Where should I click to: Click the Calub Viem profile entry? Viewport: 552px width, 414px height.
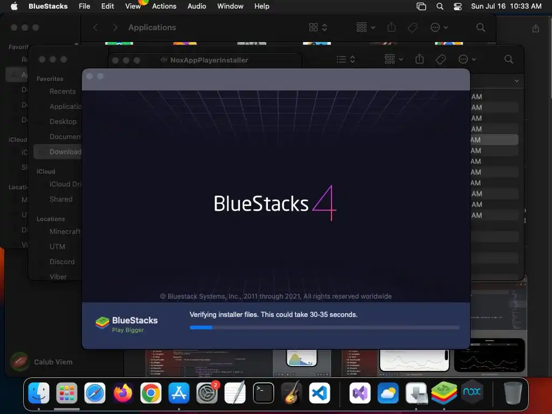coord(42,362)
